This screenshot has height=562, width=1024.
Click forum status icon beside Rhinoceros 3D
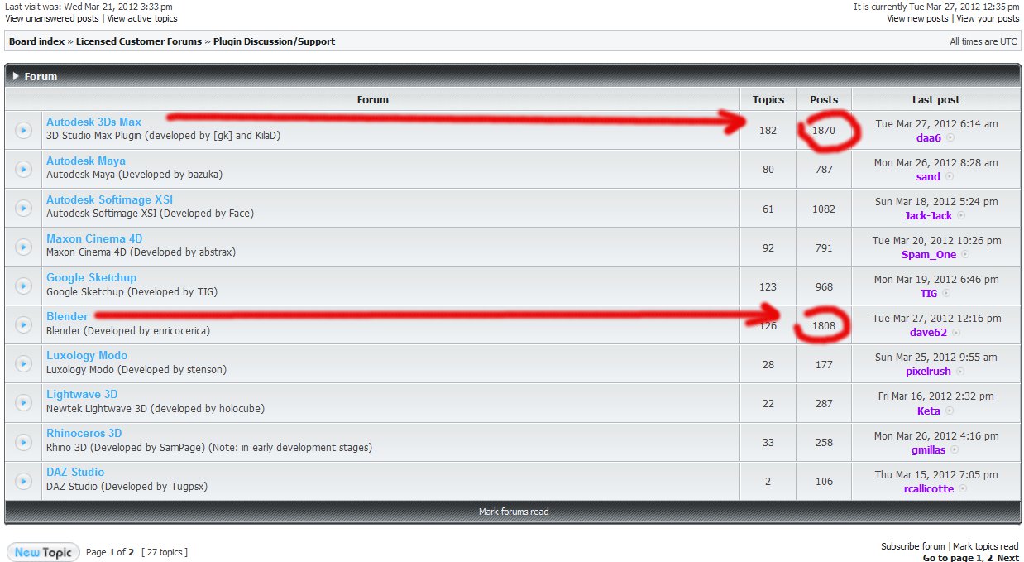point(23,441)
